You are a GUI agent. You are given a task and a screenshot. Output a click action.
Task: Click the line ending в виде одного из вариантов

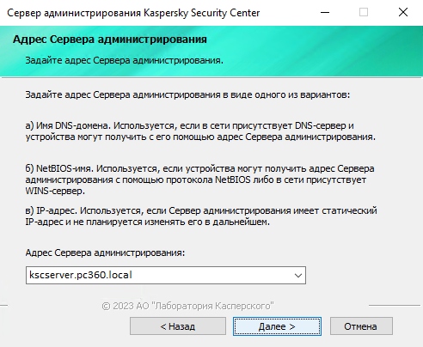pos(187,94)
